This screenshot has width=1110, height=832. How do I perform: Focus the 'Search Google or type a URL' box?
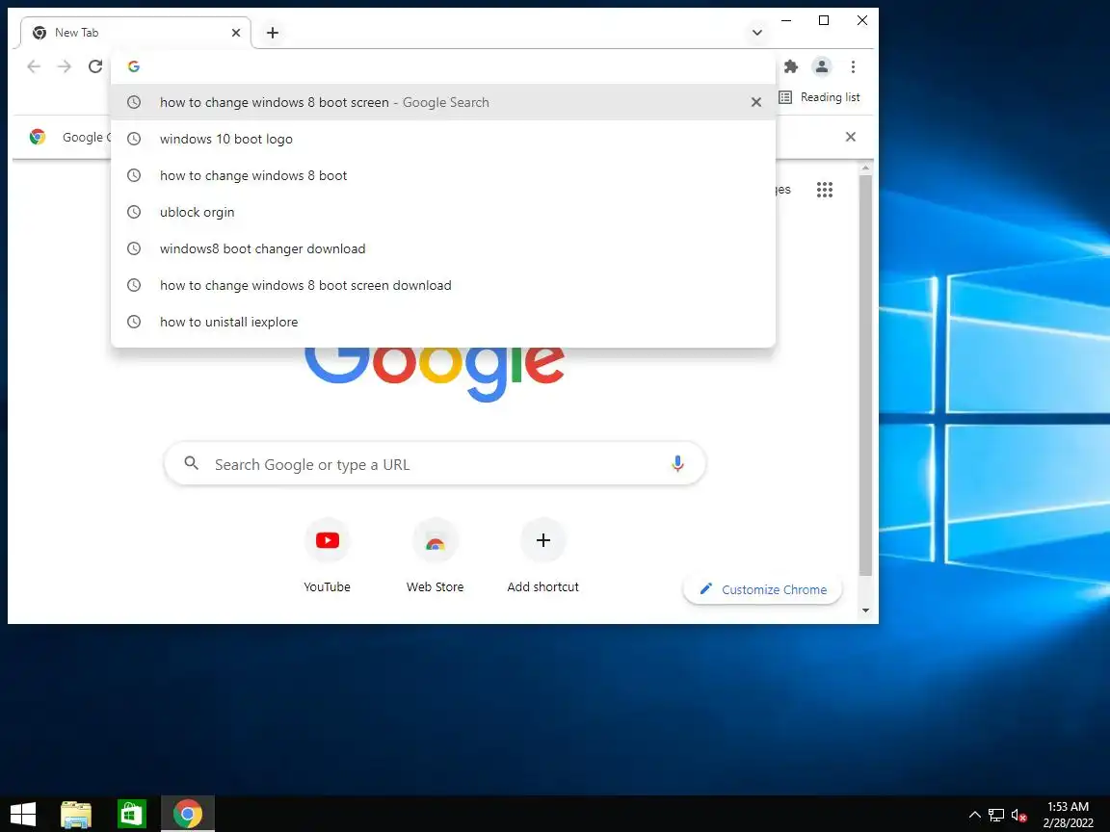(x=435, y=464)
